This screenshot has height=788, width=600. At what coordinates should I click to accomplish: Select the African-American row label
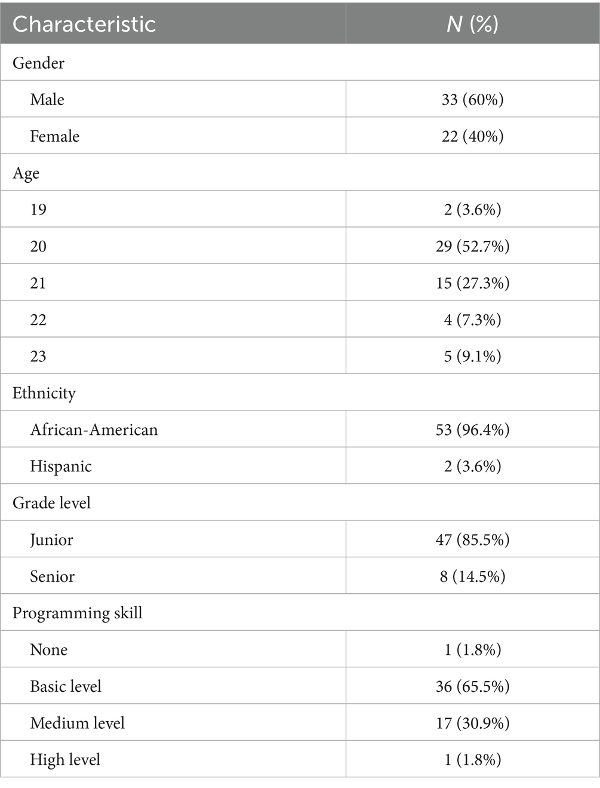tap(94, 430)
